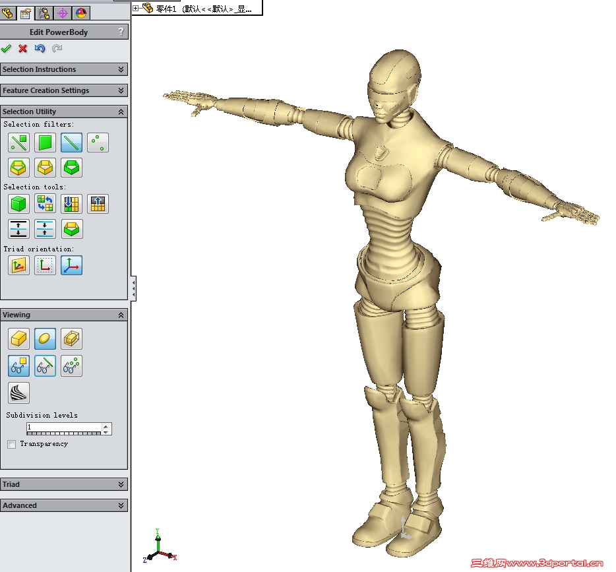Open the FeatureManager design tree tab
Viewport: 616px width, 572px height.
pos(7,13)
